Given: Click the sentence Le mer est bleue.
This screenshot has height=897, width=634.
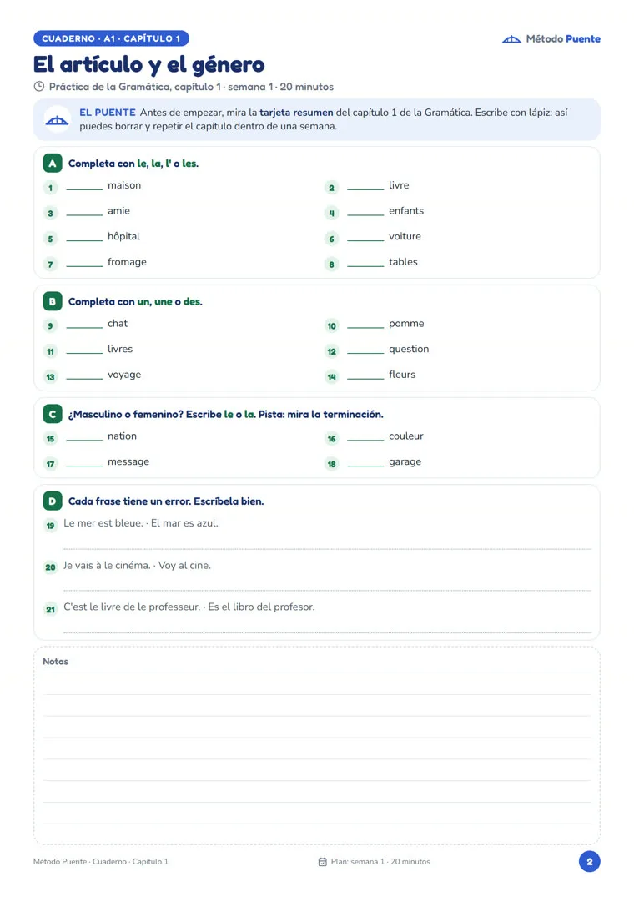Looking at the screenshot, I should (103, 523).
